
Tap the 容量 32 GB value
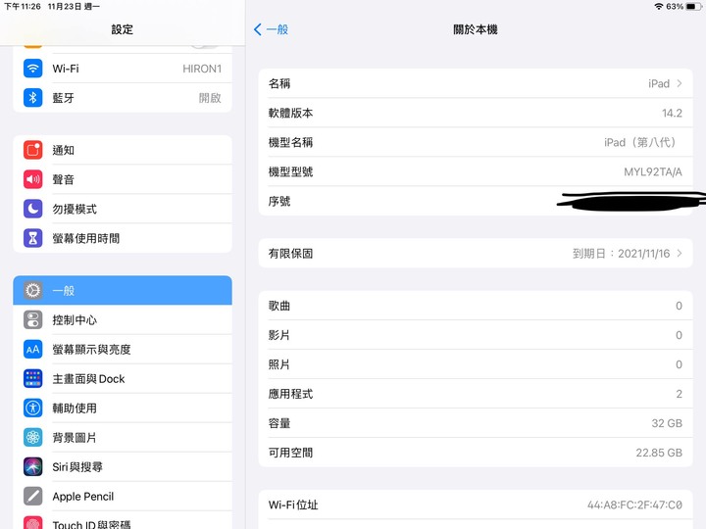[667, 423]
